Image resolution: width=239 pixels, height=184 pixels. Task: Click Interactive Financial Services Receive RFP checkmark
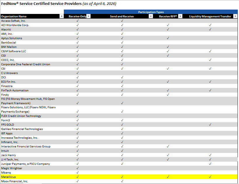tap(168, 146)
